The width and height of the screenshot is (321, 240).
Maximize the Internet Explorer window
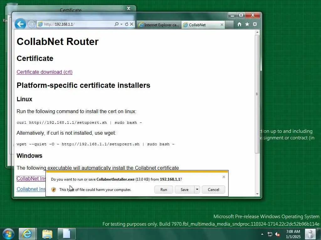[241, 15]
